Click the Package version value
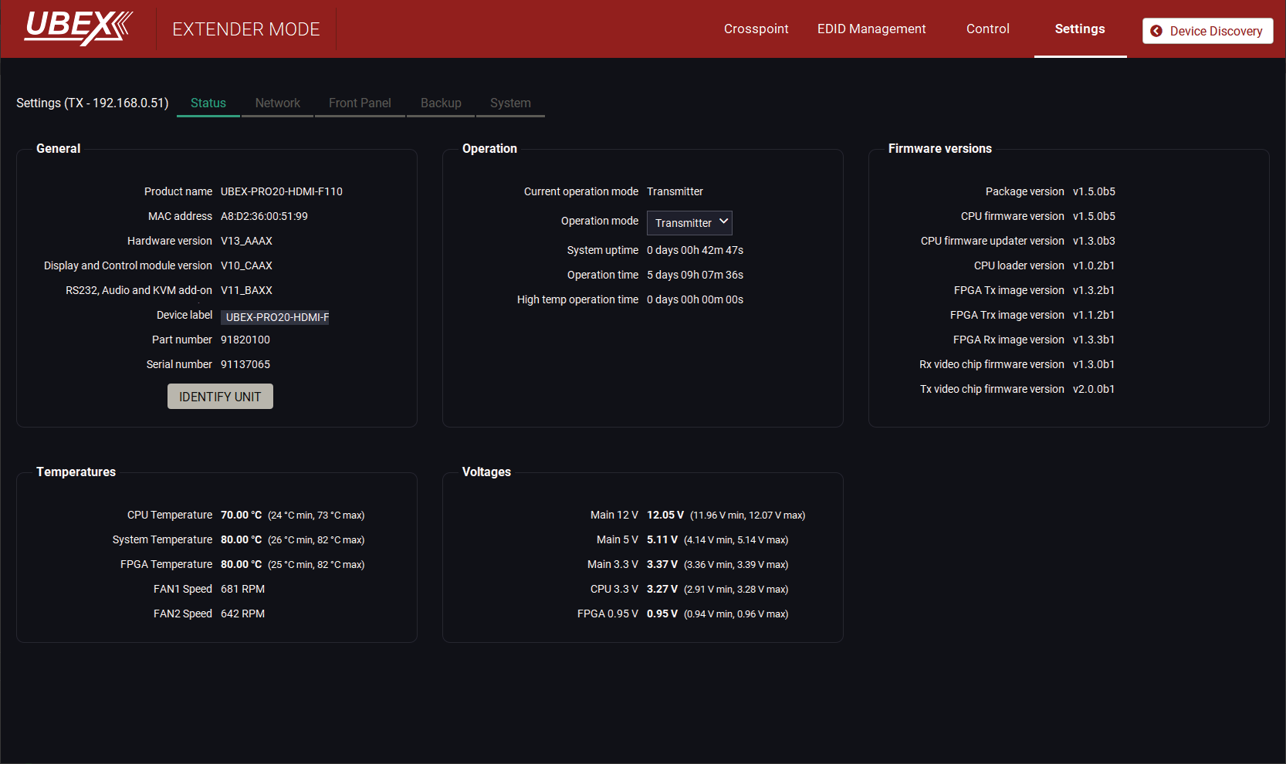 tap(1093, 191)
